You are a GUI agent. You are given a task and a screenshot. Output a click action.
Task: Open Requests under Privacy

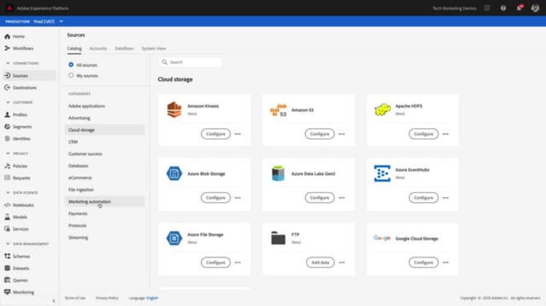[x=17, y=178]
